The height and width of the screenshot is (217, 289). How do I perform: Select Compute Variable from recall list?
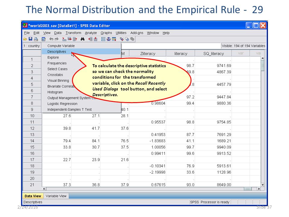(81, 46)
